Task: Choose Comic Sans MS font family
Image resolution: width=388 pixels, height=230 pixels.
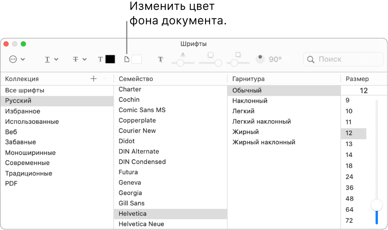Action: (170, 110)
